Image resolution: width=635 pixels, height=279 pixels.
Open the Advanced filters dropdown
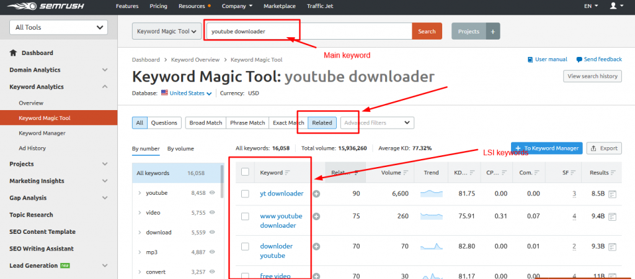point(377,122)
